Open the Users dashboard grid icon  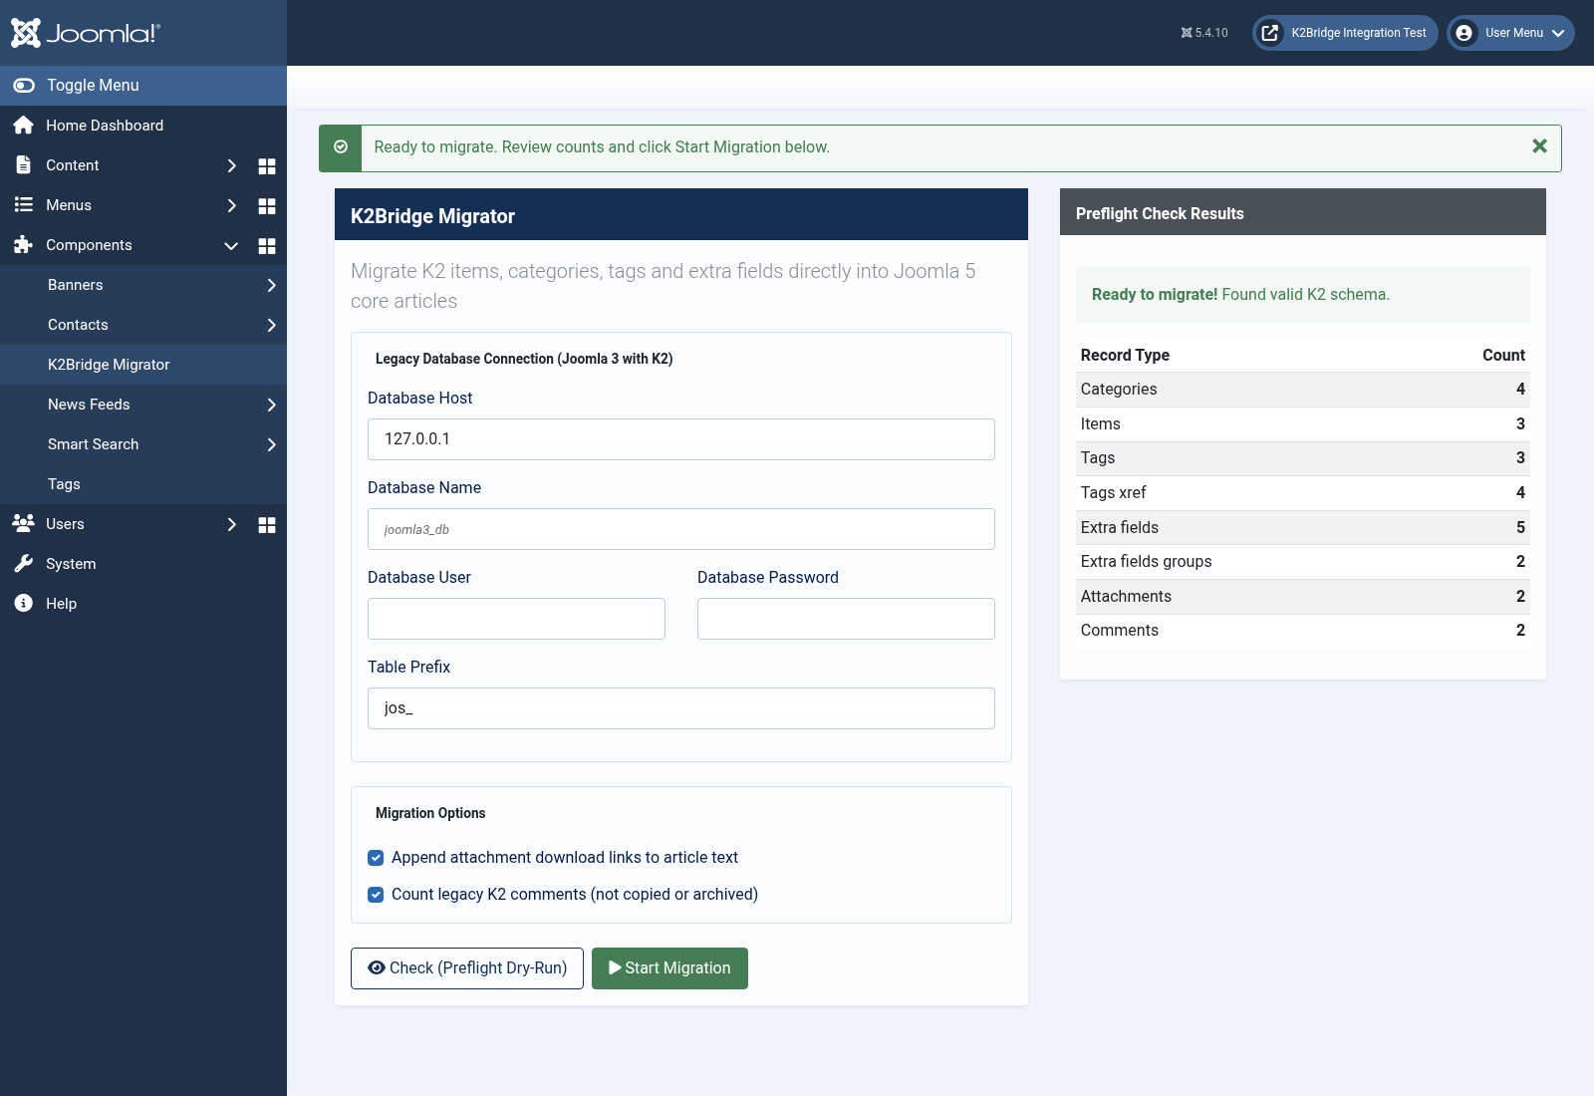coord(267,525)
